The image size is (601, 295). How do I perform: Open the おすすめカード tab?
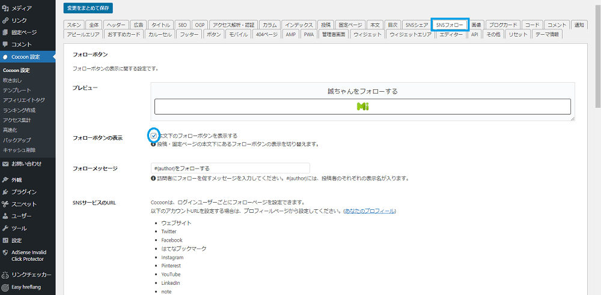click(x=124, y=34)
